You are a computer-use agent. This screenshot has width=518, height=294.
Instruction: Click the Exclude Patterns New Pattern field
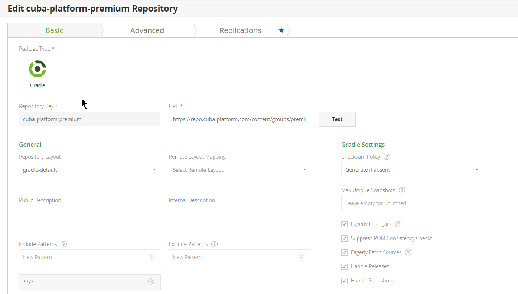(x=240, y=257)
